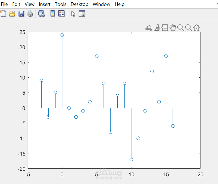
Task: Insert a colorbar using the toolbar icon
Action: click(53, 14)
